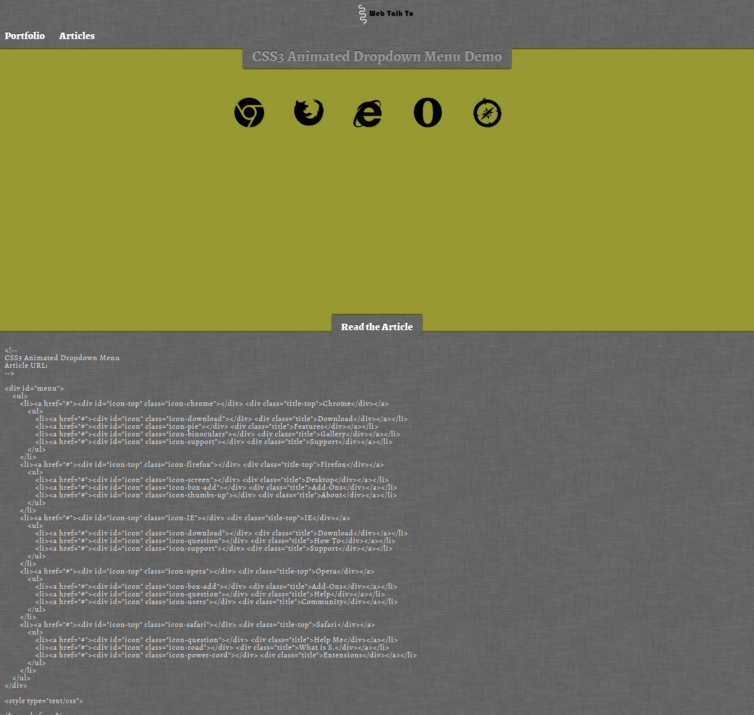Viewport: 754px width, 715px height.
Task: Click the code line containing icon-opera
Action: pyautogui.click(x=197, y=571)
